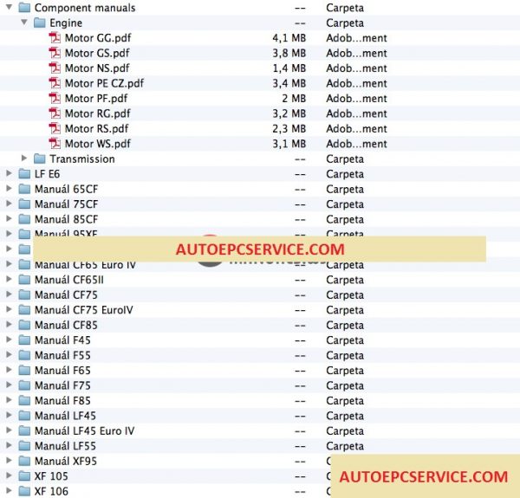Image resolution: width=520 pixels, height=498 pixels.
Task: Select the Motor RG.pdf file name
Action: click(97, 113)
